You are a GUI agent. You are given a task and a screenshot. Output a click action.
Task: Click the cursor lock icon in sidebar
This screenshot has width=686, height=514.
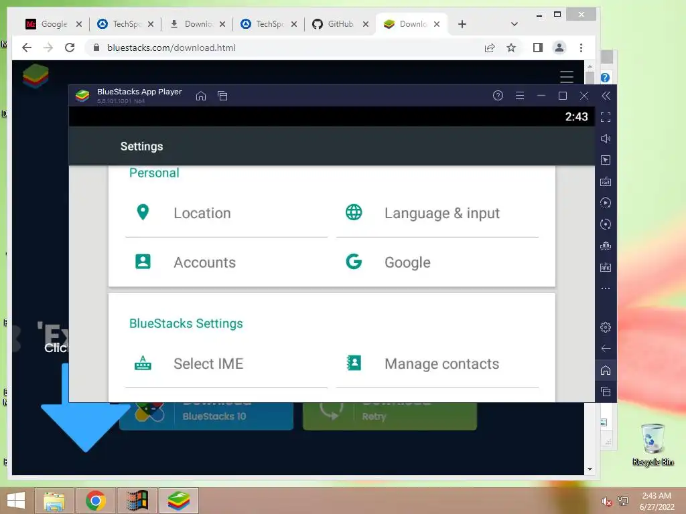tap(606, 160)
